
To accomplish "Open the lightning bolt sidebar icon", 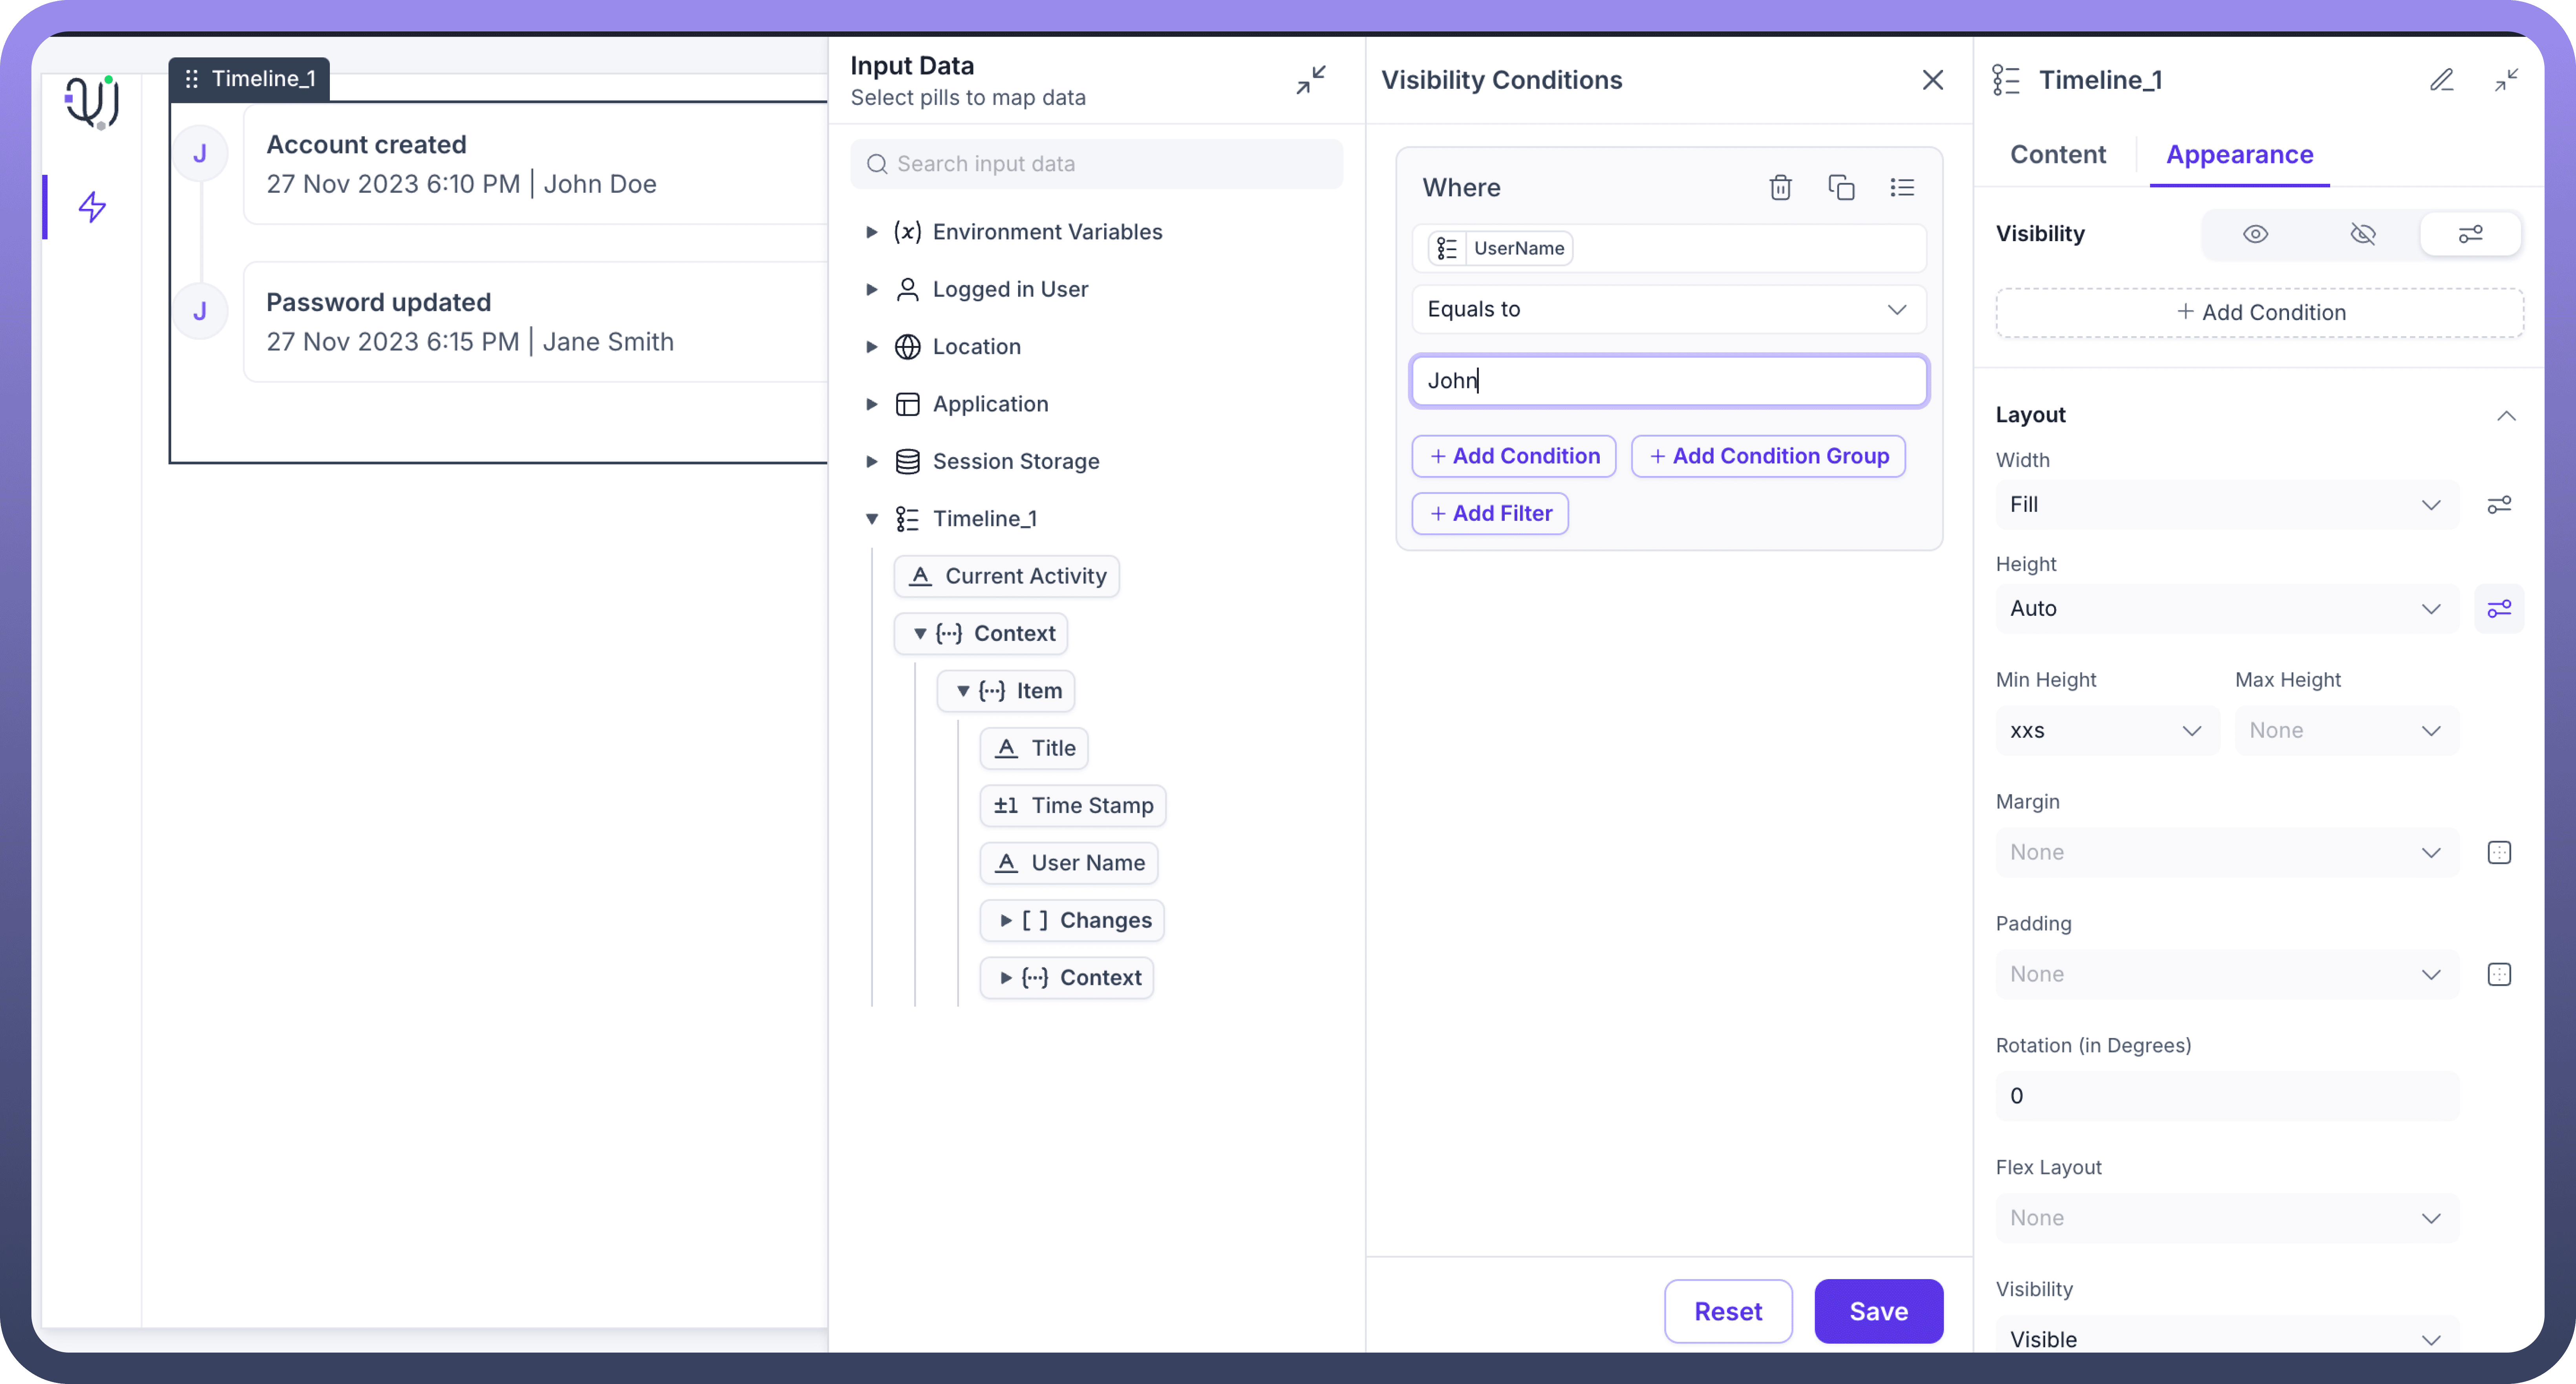I will tap(92, 207).
